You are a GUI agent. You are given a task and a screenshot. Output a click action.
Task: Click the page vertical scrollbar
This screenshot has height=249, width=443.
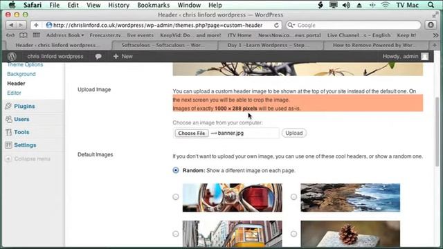click(437, 131)
